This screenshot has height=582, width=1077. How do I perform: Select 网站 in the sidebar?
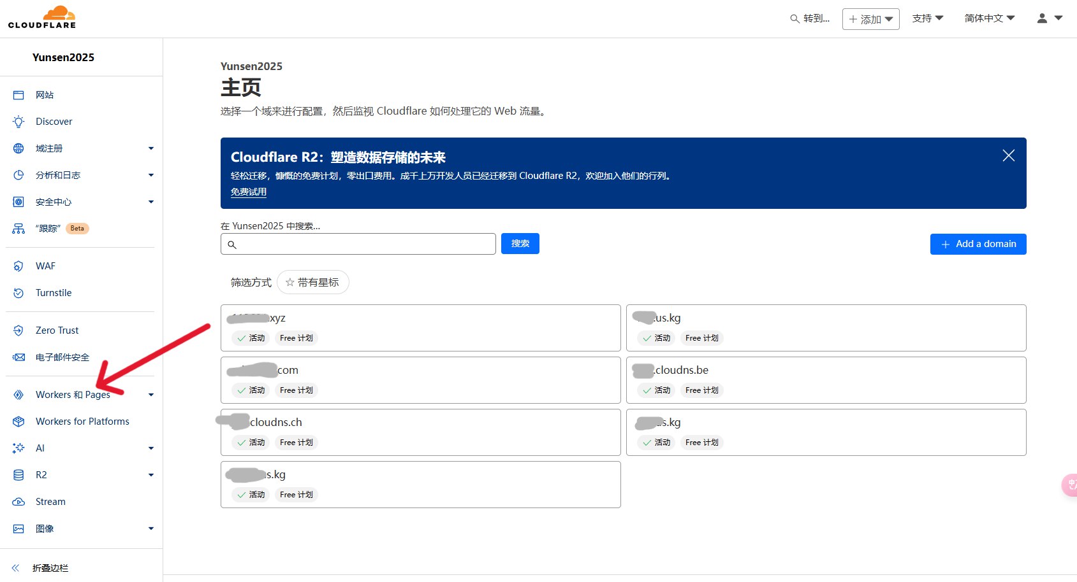click(45, 95)
